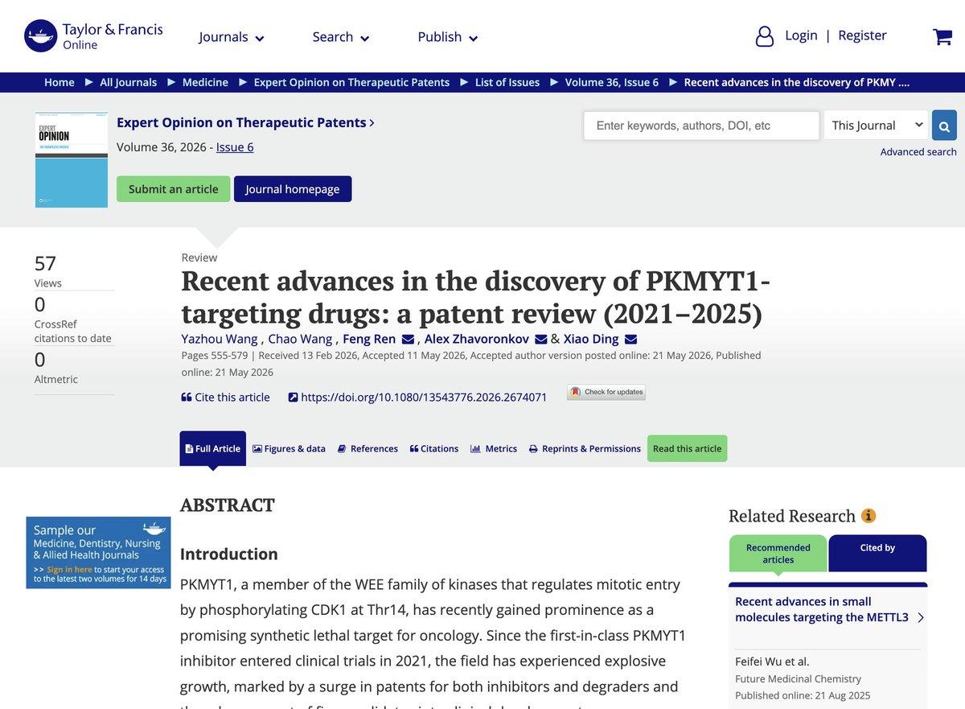Open the References tab
The image size is (965, 709).
[368, 448]
